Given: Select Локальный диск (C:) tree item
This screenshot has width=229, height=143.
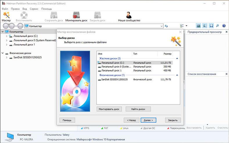Looking at the screenshot, I should pyautogui.click(x=25, y=36).
